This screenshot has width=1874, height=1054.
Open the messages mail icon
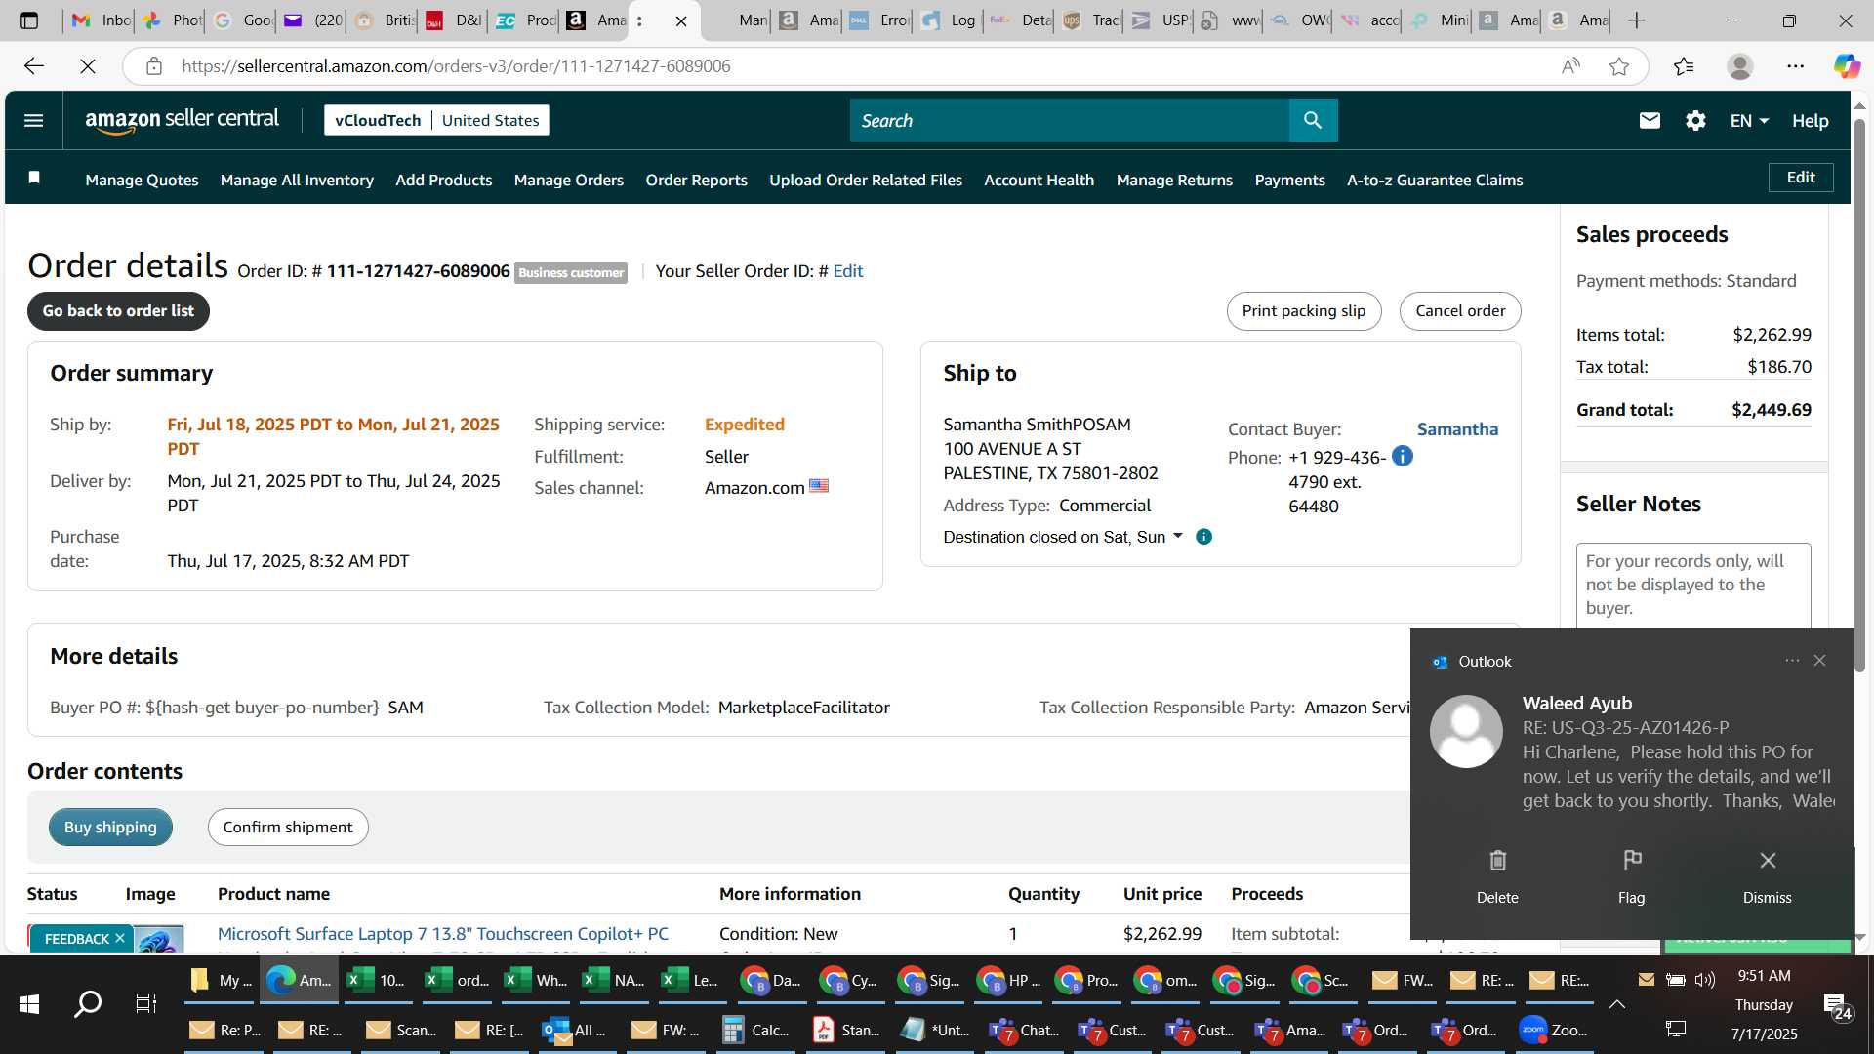pos(1650,120)
